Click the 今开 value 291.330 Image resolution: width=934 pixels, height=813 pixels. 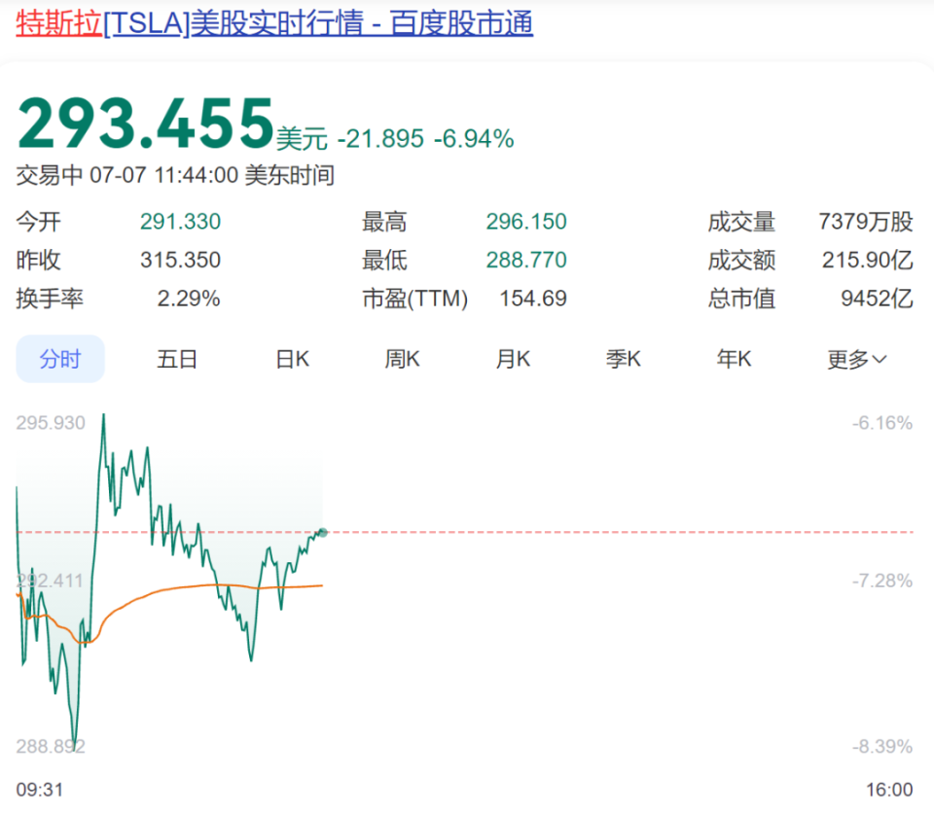181,222
